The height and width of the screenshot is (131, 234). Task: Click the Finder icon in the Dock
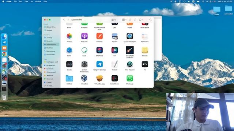click(x=4, y=36)
